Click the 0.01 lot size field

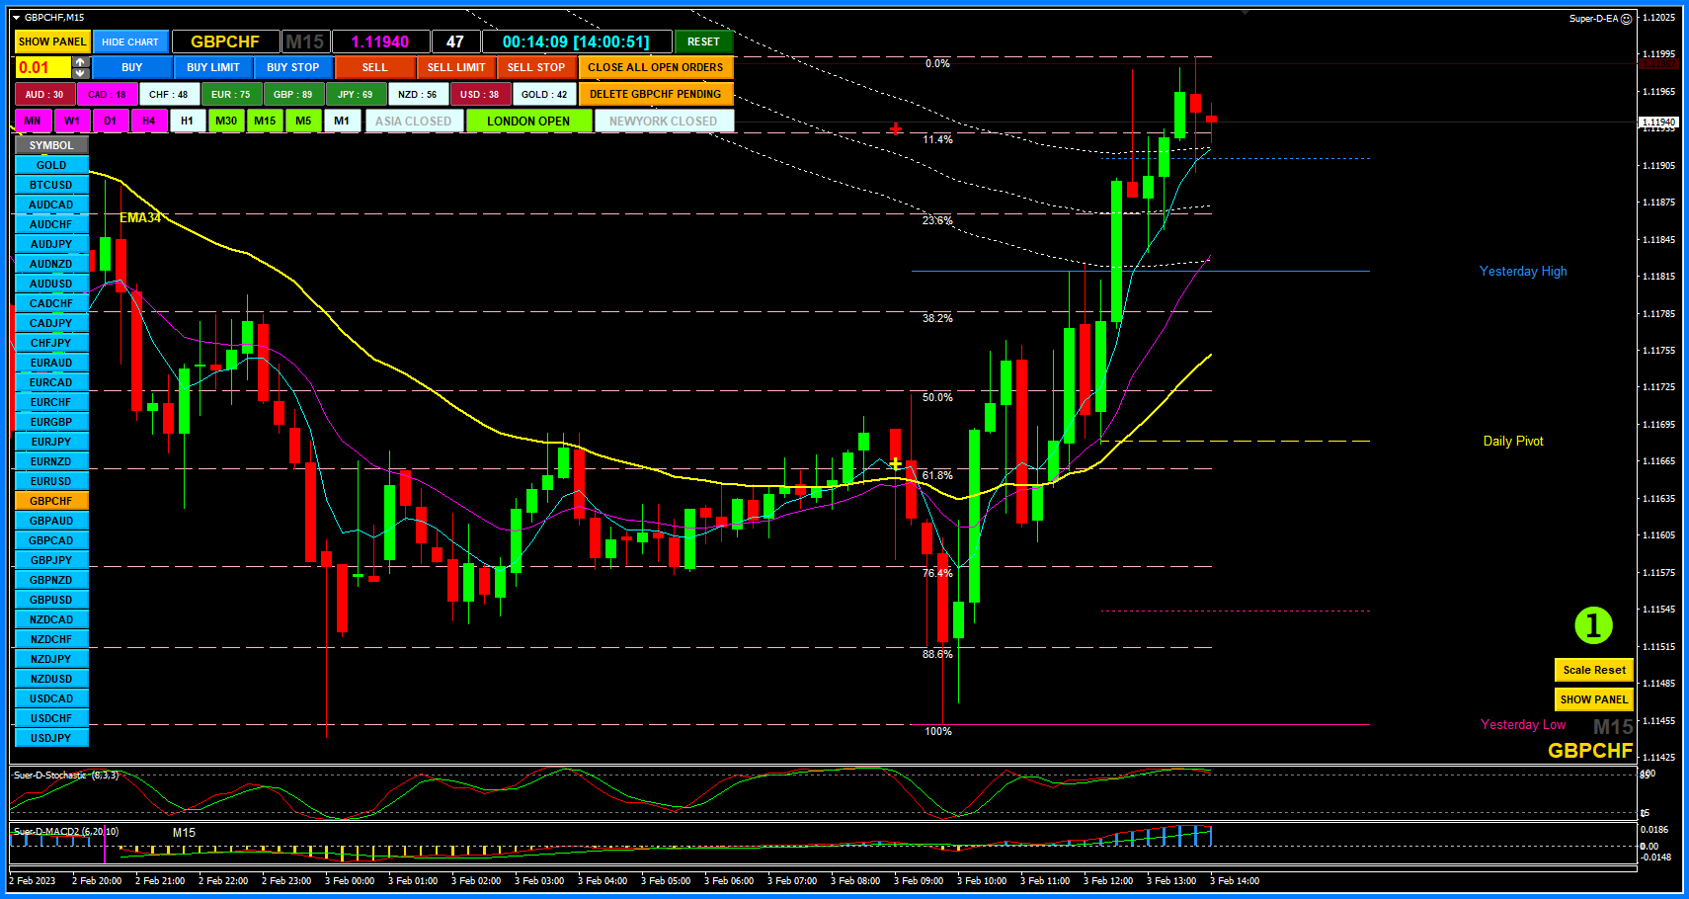pos(42,68)
